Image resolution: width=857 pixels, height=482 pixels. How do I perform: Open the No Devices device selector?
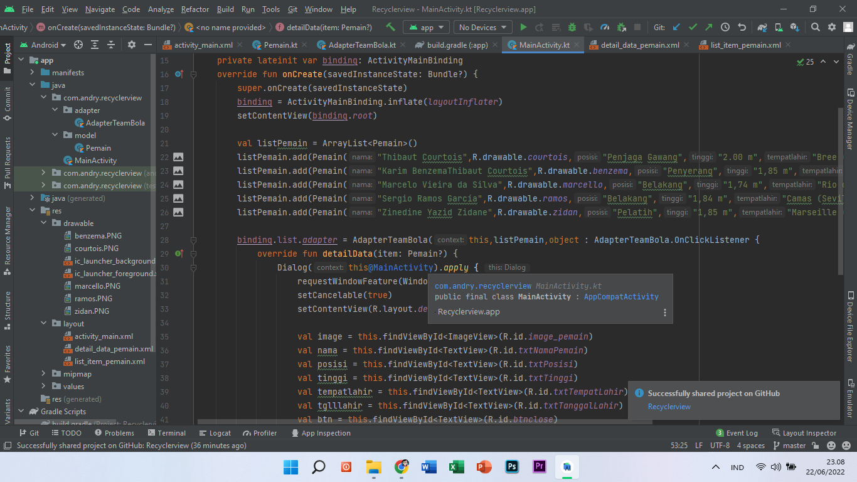(482, 28)
